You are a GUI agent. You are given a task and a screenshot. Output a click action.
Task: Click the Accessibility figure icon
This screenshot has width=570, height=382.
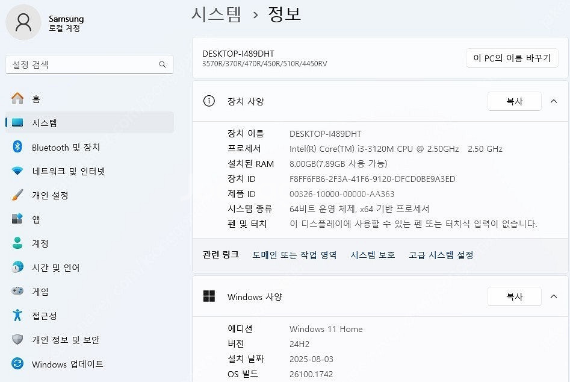click(17, 316)
